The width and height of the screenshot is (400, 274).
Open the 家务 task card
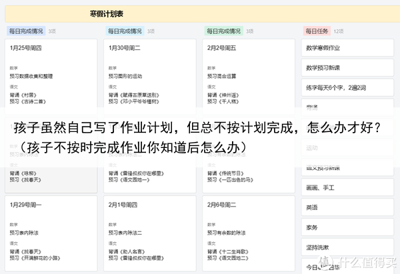346,227
